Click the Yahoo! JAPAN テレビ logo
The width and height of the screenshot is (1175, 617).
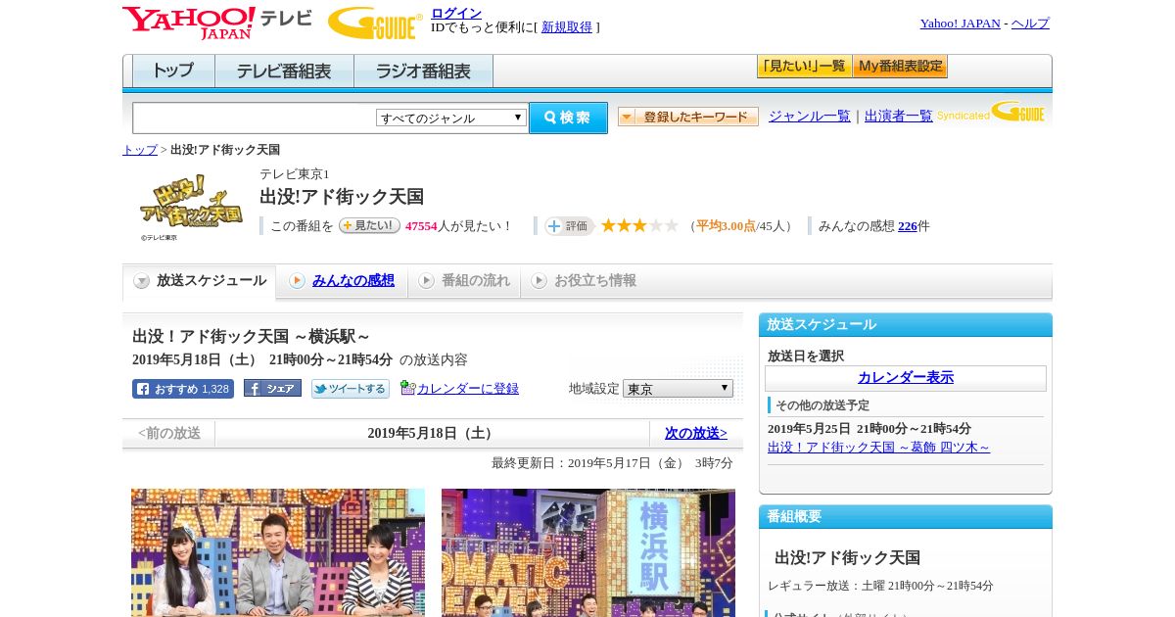pyautogui.click(x=217, y=23)
